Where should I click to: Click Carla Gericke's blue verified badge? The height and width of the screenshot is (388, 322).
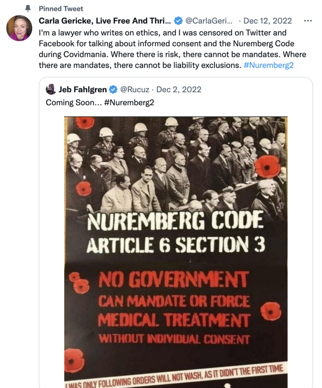pyautogui.click(x=178, y=21)
